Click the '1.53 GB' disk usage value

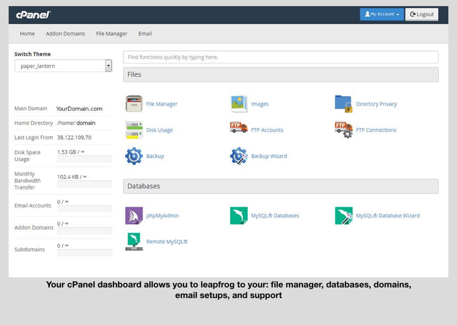(67, 152)
